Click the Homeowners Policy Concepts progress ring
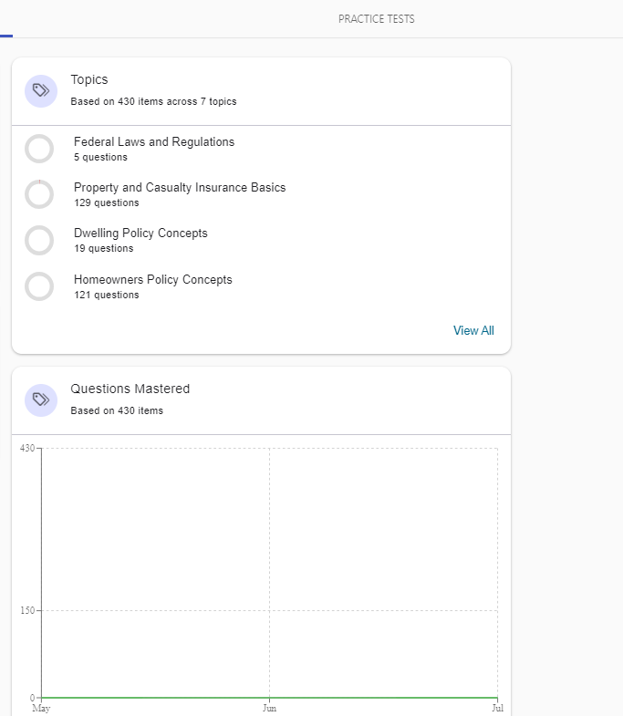623x716 pixels. click(39, 286)
